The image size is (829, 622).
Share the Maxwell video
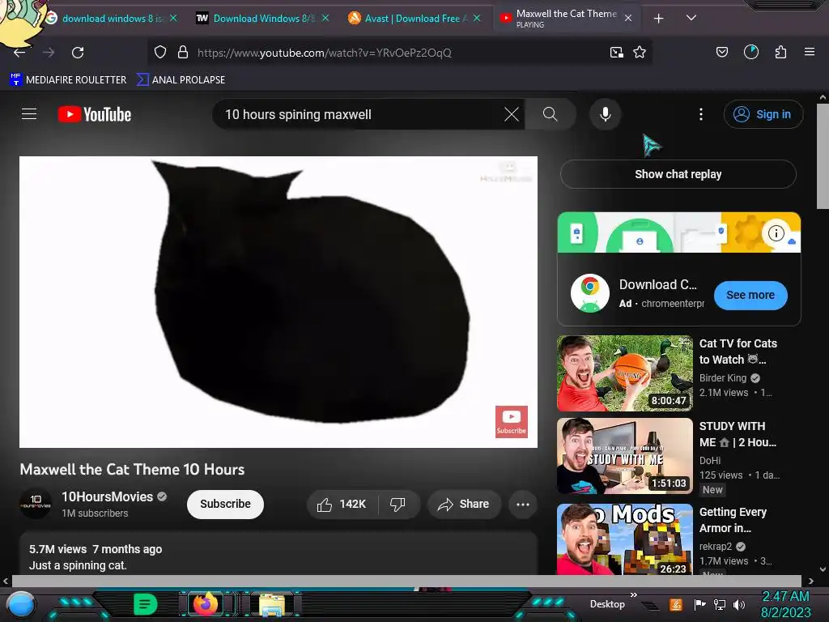pyautogui.click(x=464, y=504)
